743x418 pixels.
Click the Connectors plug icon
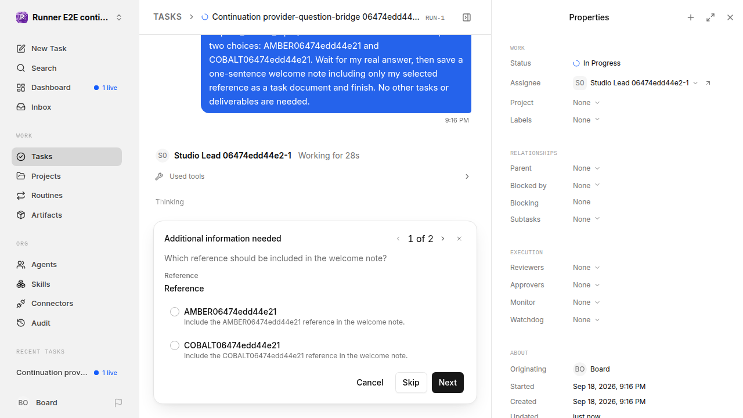pos(21,304)
